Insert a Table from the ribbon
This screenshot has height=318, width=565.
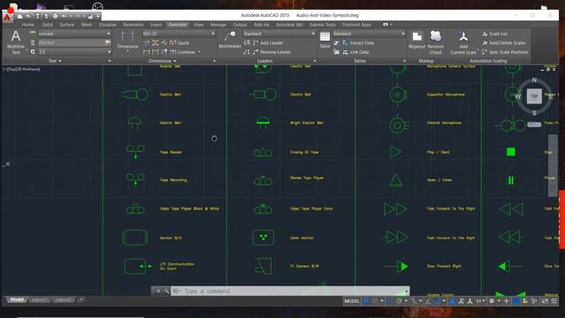(325, 40)
